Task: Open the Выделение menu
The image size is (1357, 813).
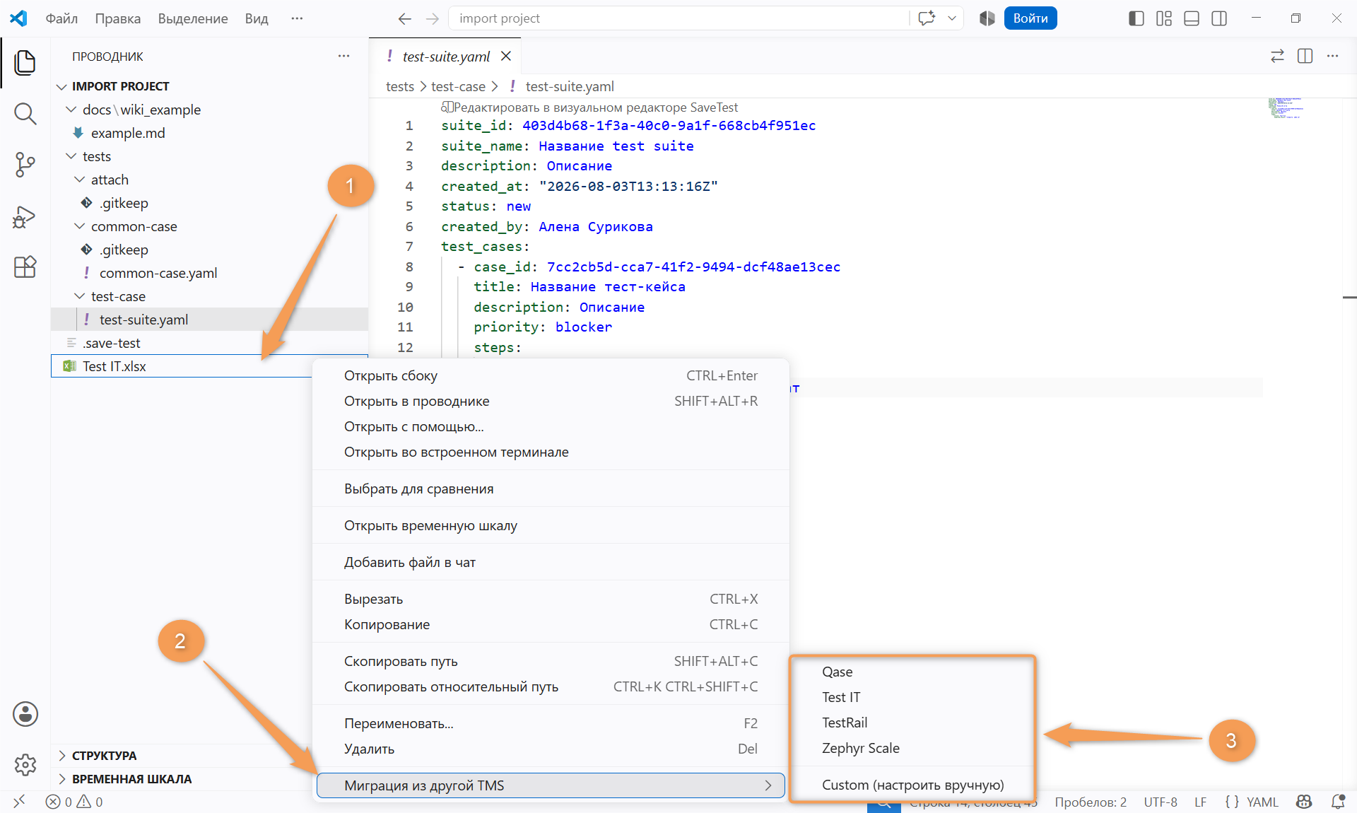Action: coord(193,18)
